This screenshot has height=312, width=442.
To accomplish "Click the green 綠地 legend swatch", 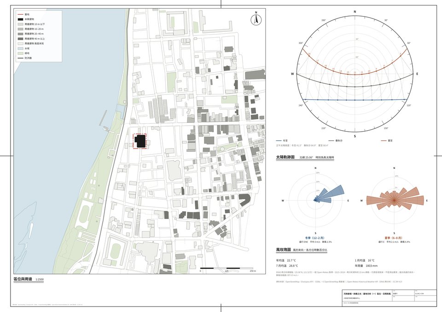I will click(x=20, y=53).
